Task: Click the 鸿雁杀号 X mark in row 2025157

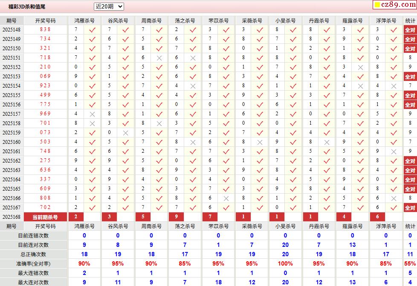Action: pyautogui.click(x=92, y=114)
